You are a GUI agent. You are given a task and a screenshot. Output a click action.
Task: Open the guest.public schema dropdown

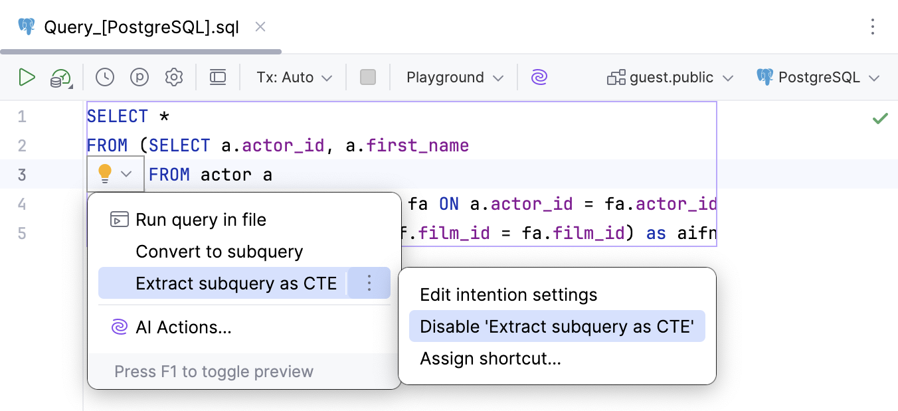coord(670,78)
